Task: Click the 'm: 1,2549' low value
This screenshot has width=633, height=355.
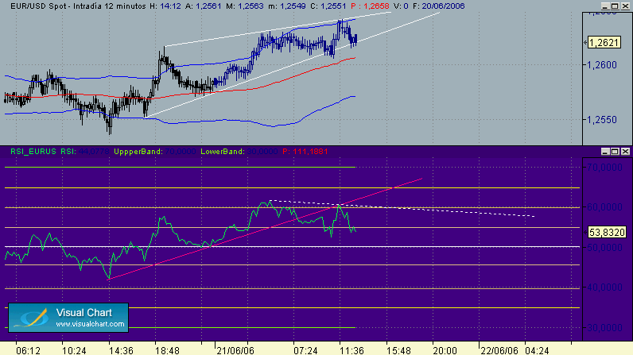Action: pos(287,6)
